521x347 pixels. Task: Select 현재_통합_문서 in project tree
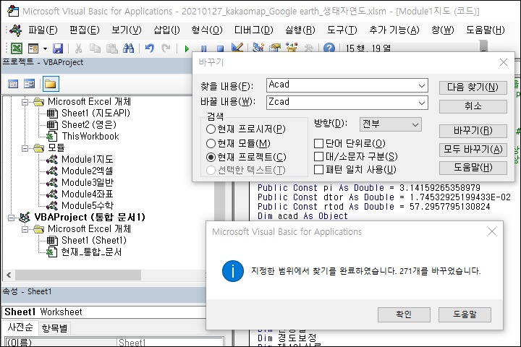click(91, 252)
